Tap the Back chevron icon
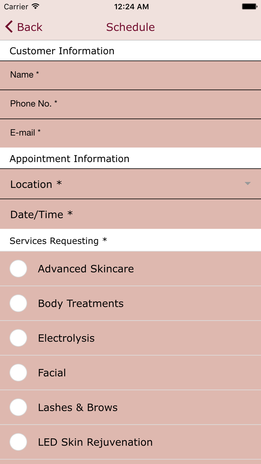The image size is (261, 464). [x=9, y=27]
